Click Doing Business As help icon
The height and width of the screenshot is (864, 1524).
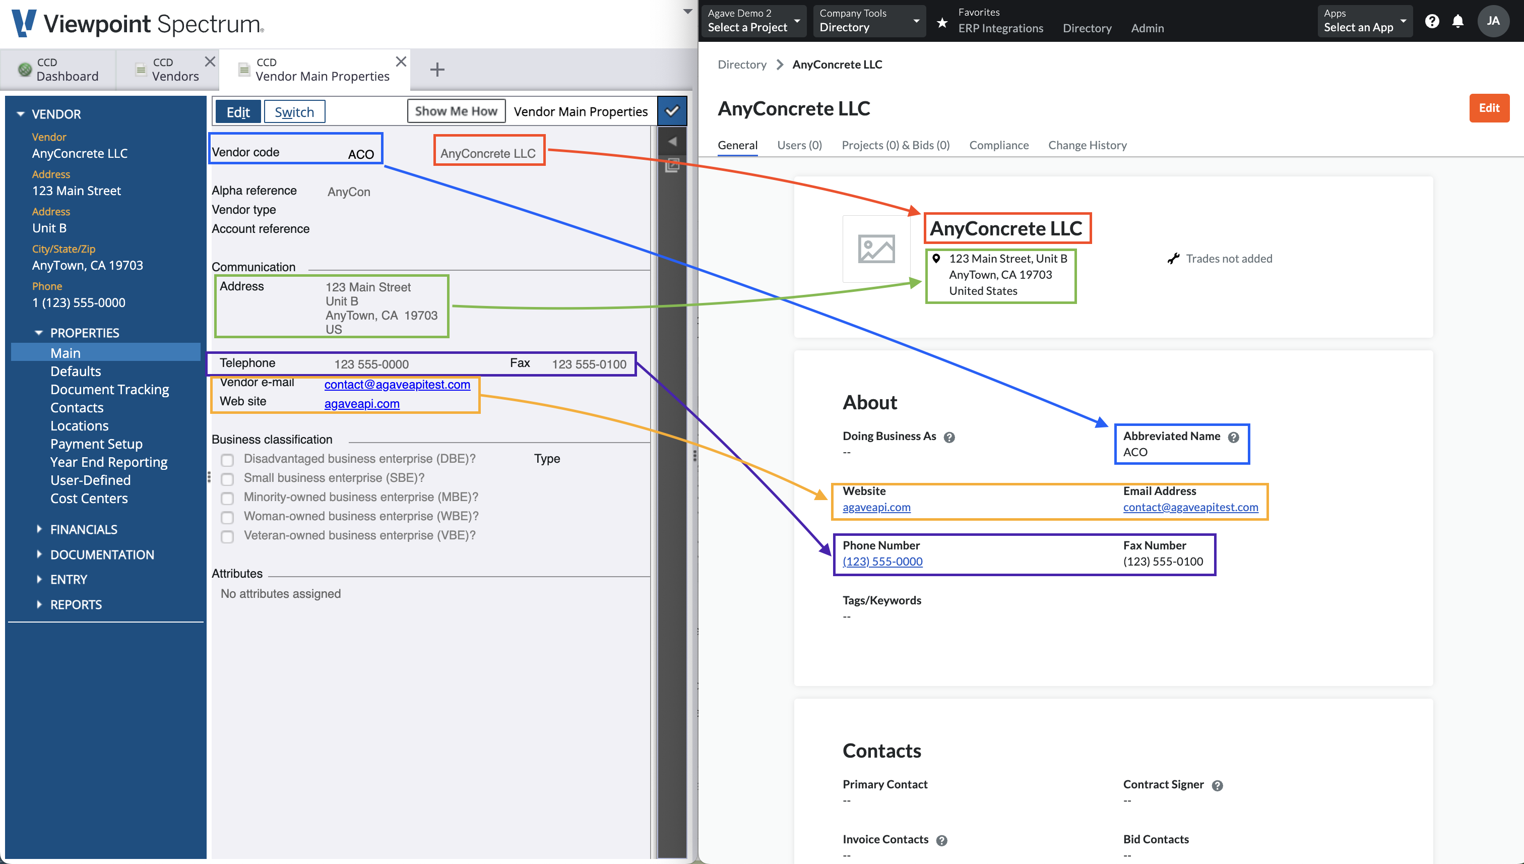[948, 437]
